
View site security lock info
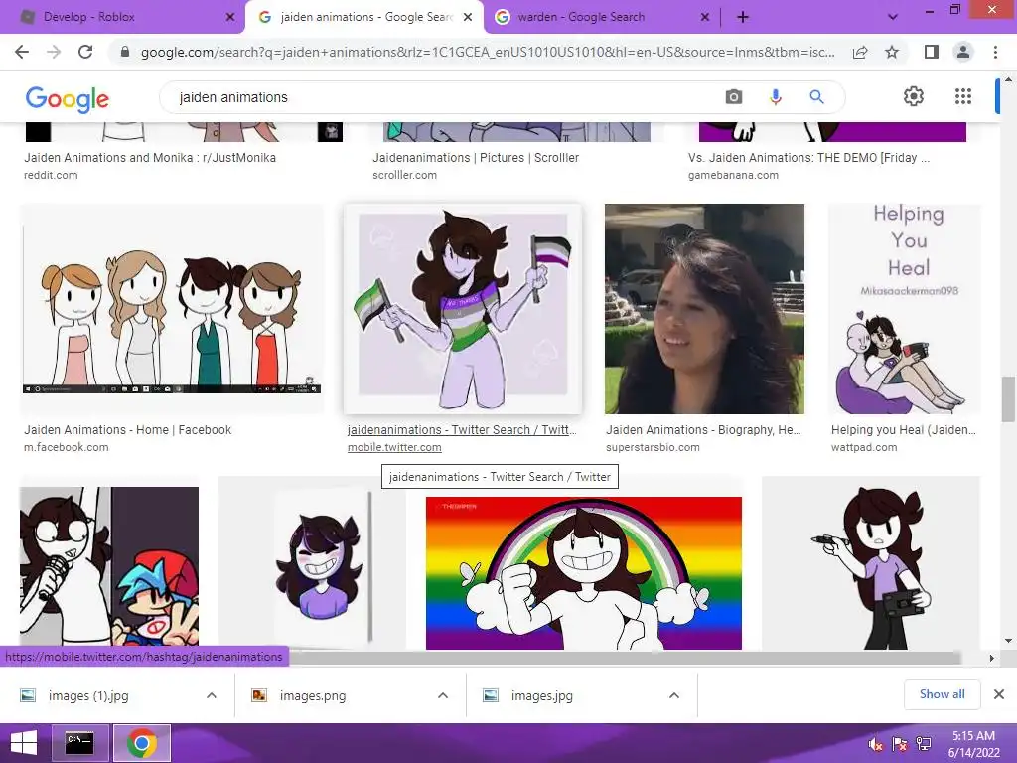click(x=125, y=52)
